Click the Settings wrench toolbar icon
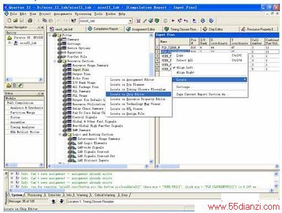282x213 pixels. point(145,20)
